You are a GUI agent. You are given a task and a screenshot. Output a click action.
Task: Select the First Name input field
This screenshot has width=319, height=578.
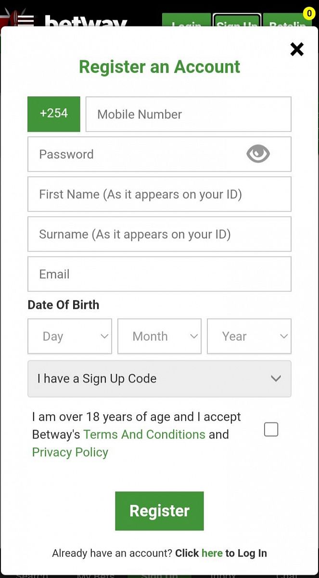click(x=159, y=194)
